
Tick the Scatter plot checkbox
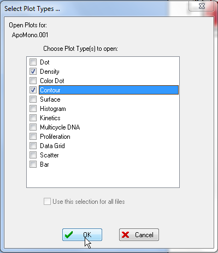click(33, 155)
